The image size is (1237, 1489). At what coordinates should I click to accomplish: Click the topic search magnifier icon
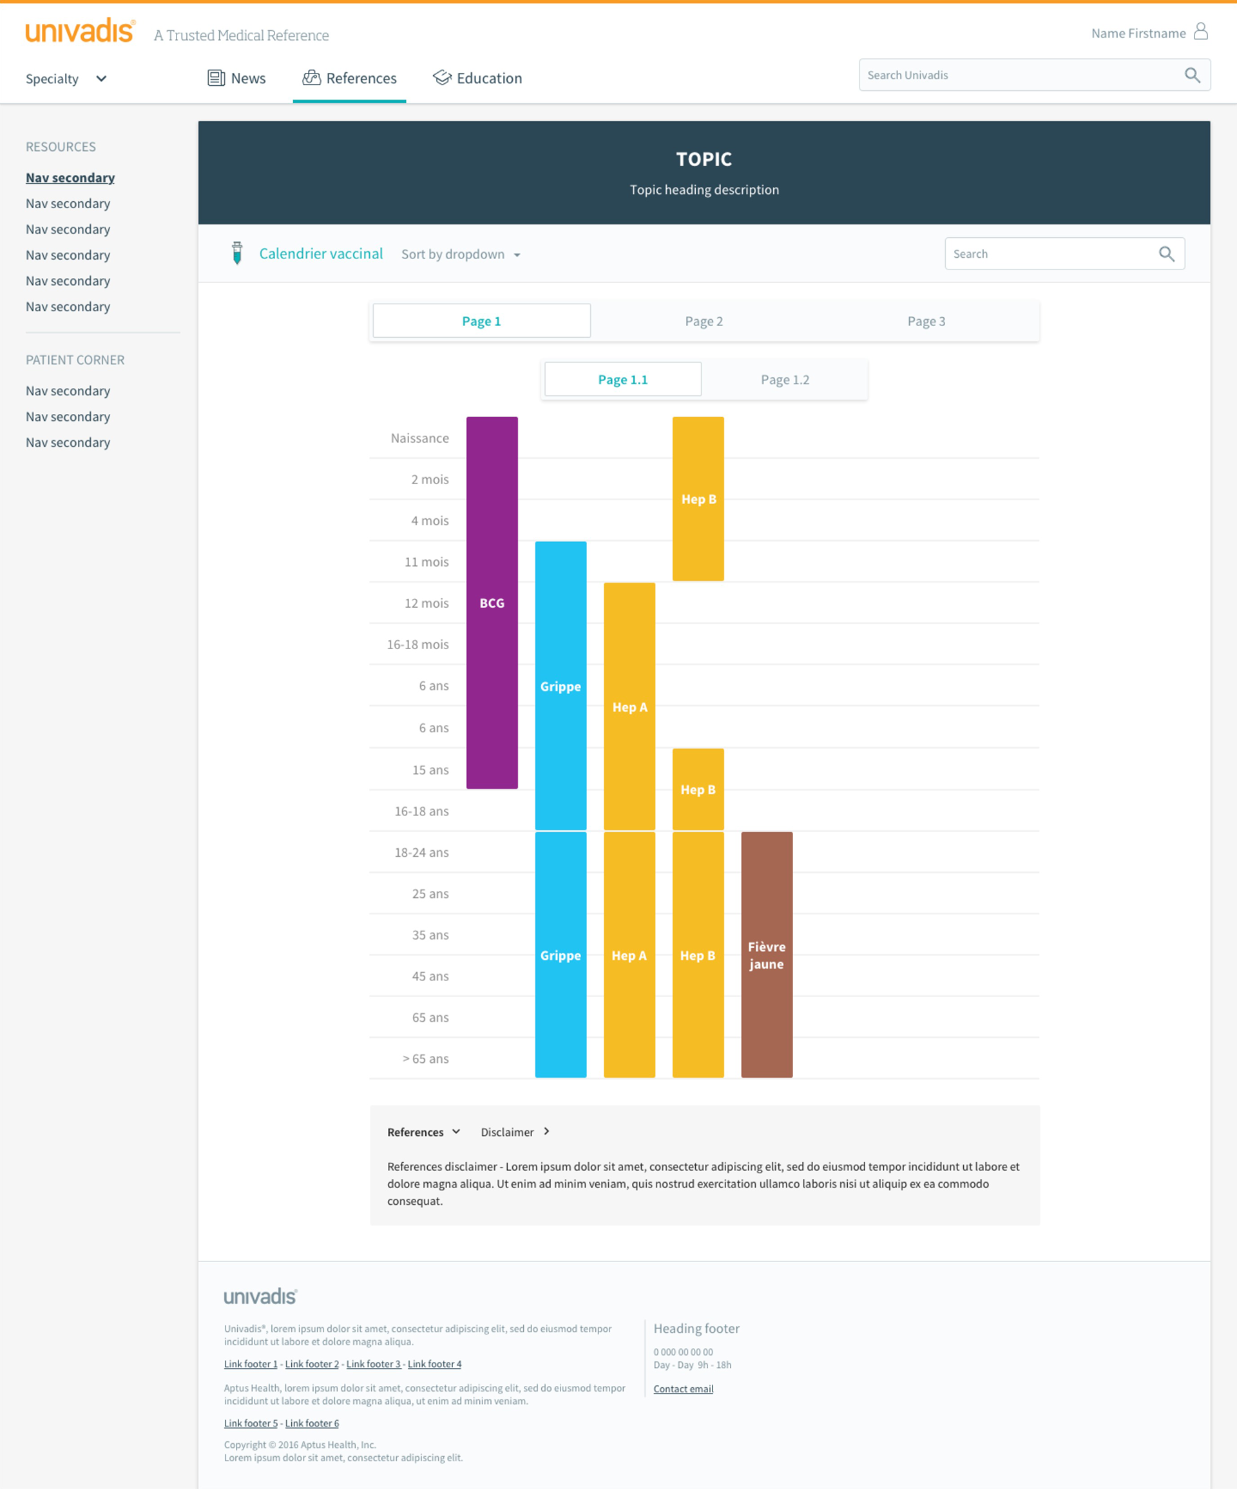point(1166,254)
